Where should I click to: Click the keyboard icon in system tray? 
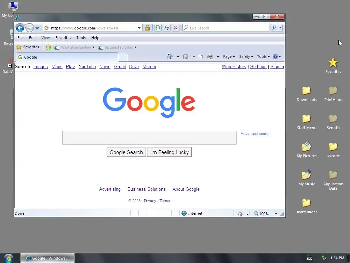click(310, 258)
